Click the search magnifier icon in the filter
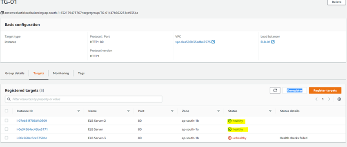The image size is (347, 147). pyautogui.click(x=9, y=99)
